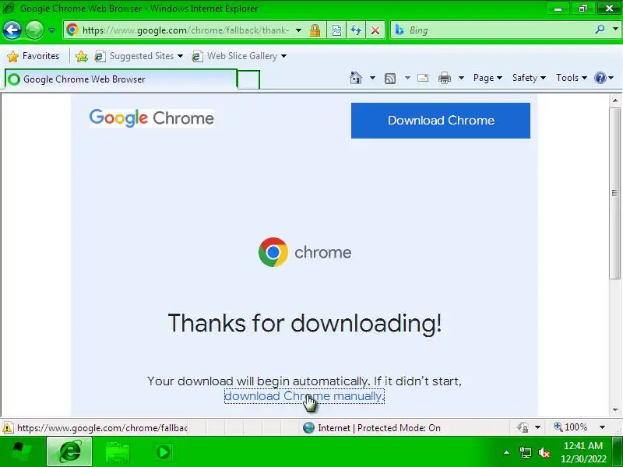
Task: Open the Tools menu
Action: click(571, 78)
